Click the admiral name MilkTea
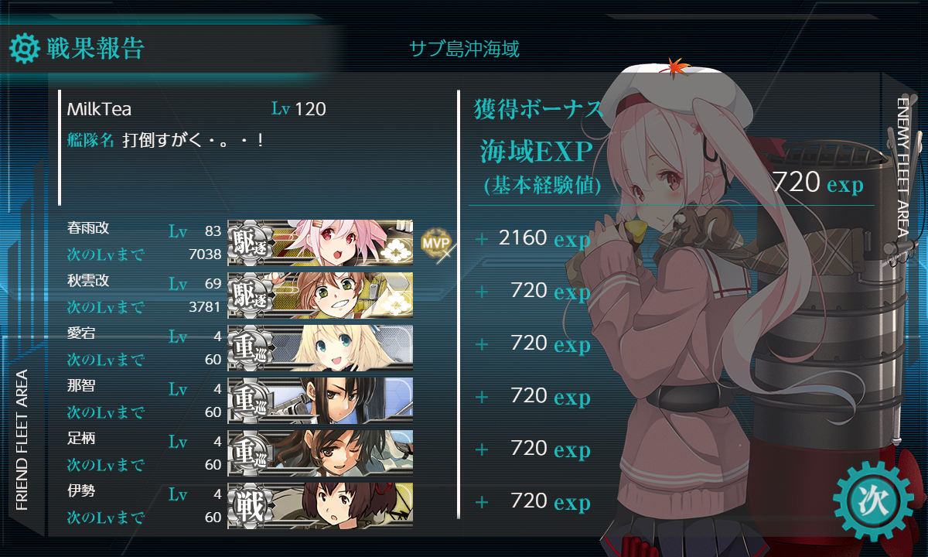This screenshot has height=557, width=928. pos(99,110)
